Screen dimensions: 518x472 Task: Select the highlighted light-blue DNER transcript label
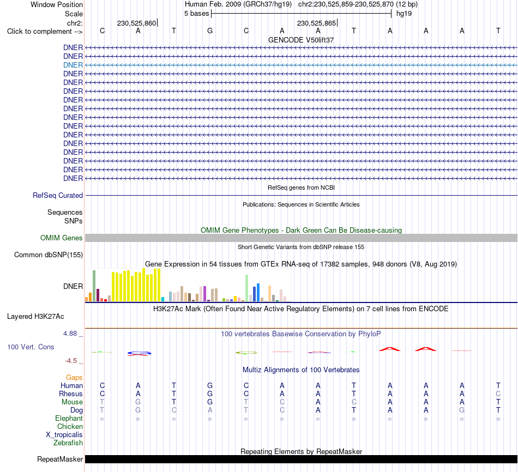[x=73, y=65]
